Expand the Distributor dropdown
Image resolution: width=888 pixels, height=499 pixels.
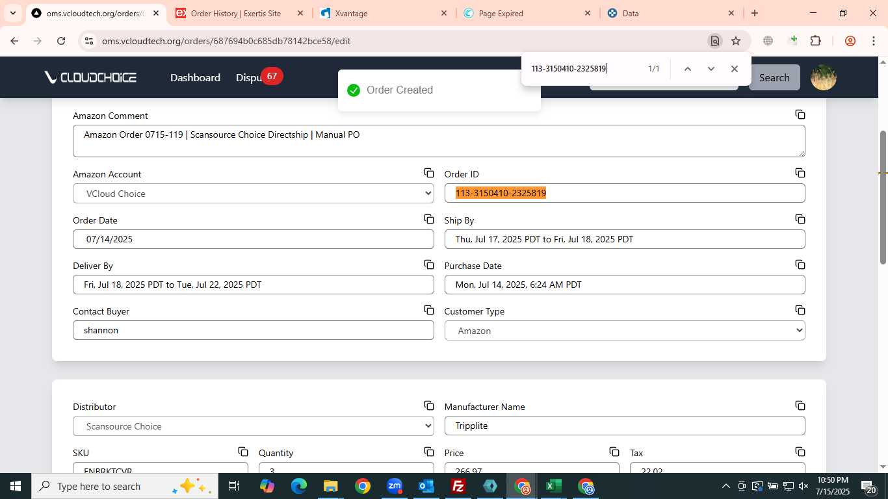point(253,426)
